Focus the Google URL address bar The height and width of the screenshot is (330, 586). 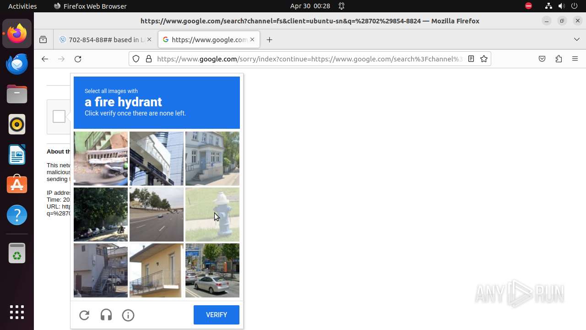[x=309, y=59]
